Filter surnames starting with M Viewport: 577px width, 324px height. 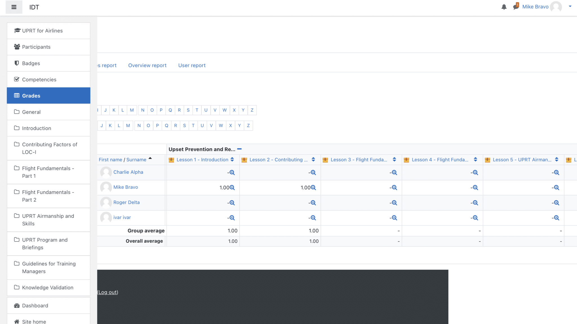pos(128,126)
